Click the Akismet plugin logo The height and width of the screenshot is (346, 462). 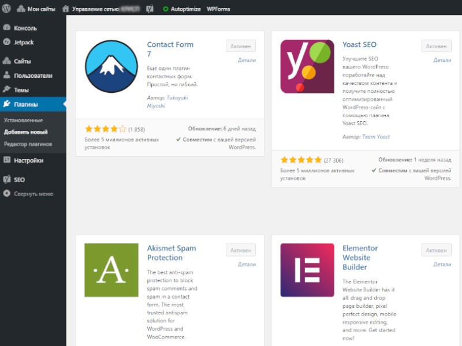(x=111, y=270)
